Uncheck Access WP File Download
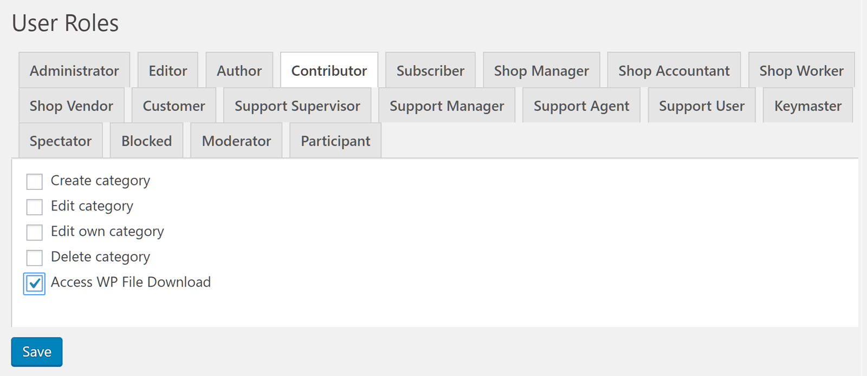This screenshot has width=867, height=376. click(35, 283)
